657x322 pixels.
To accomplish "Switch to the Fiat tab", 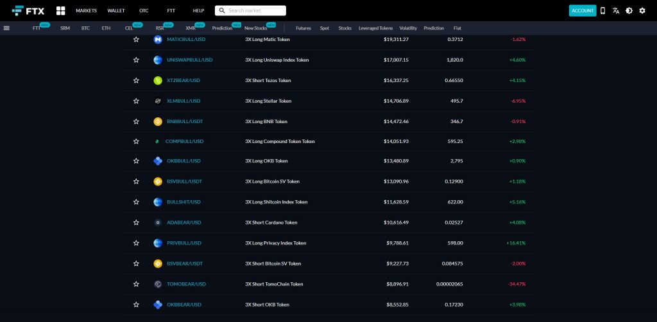I will (457, 28).
